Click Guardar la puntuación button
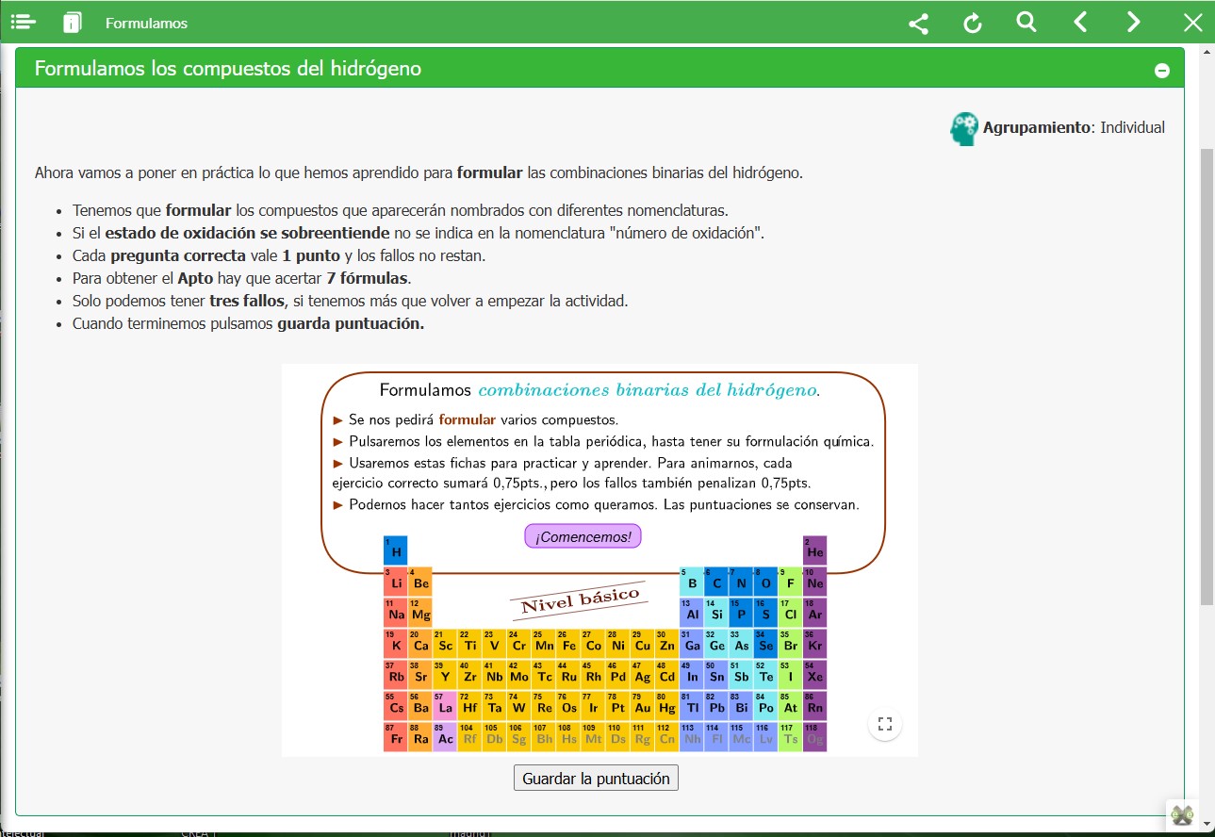This screenshot has width=1215, height=837. [596, 779]
